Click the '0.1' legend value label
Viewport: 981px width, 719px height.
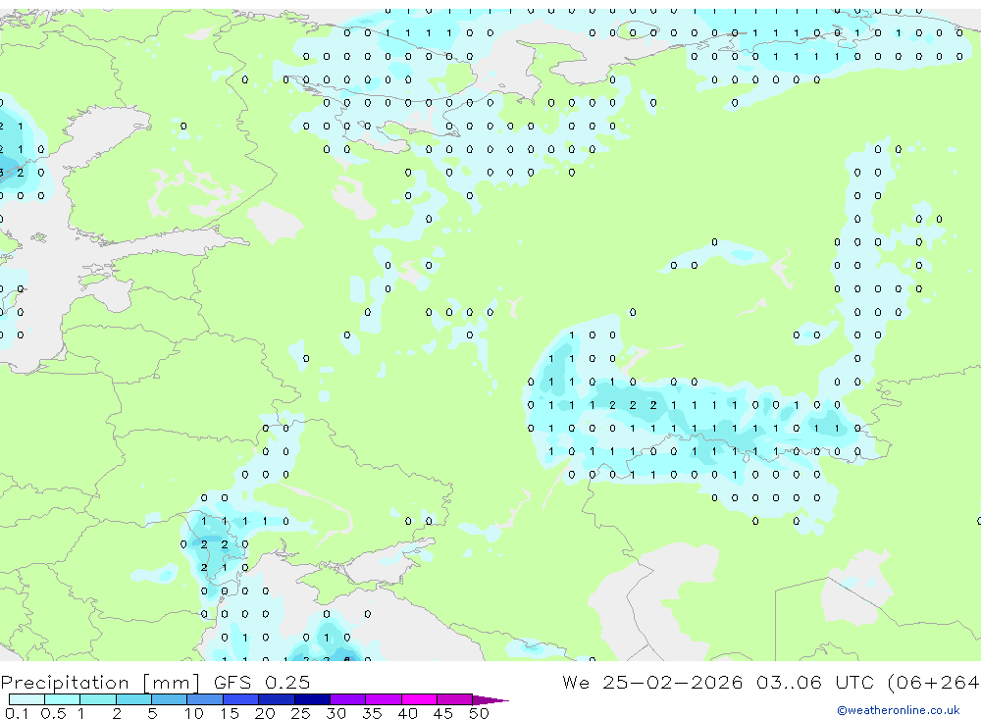point(17,713)
